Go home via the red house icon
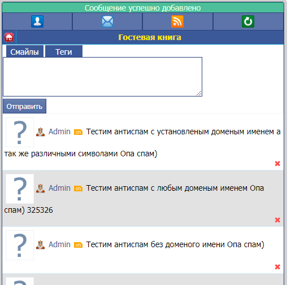This screenshot has width=291, height=285. click(x=9, y=37)
